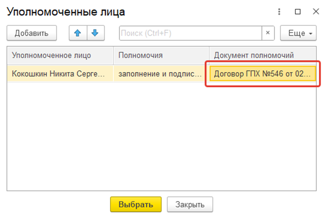Open the three-dot window menu
This screenshot has height=218, width=328.
point(279,11)
